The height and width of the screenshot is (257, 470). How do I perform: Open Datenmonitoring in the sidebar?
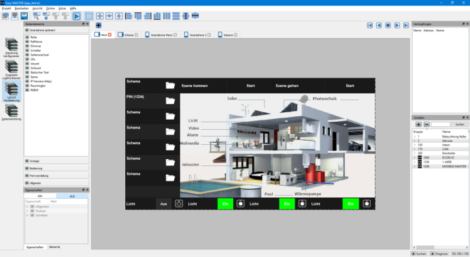point(12,112)
